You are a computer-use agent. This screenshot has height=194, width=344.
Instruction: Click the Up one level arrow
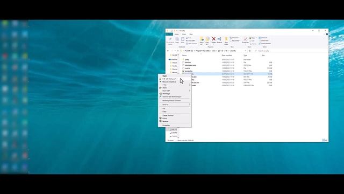(x=178, y=51)
